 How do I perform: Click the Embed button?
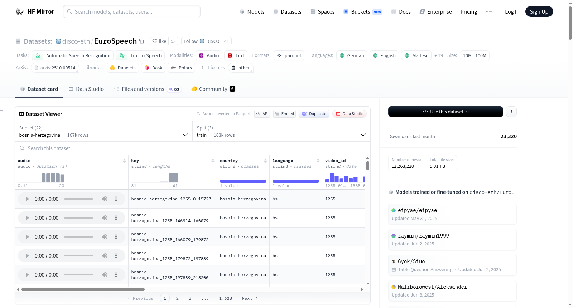[x=285, y=114]
